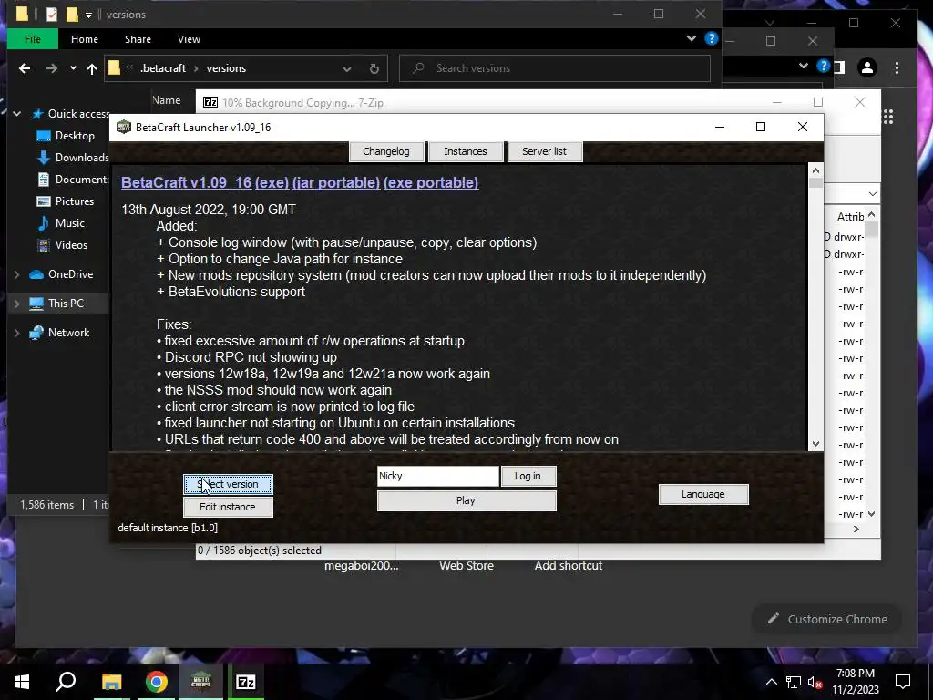933x700 pixels.
Task: Open the Windows Start menu
Action: pos(22,682)
